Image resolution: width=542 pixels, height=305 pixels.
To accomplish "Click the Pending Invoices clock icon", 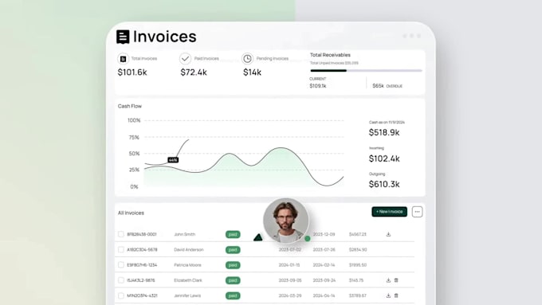I will (x=248, y=59).
